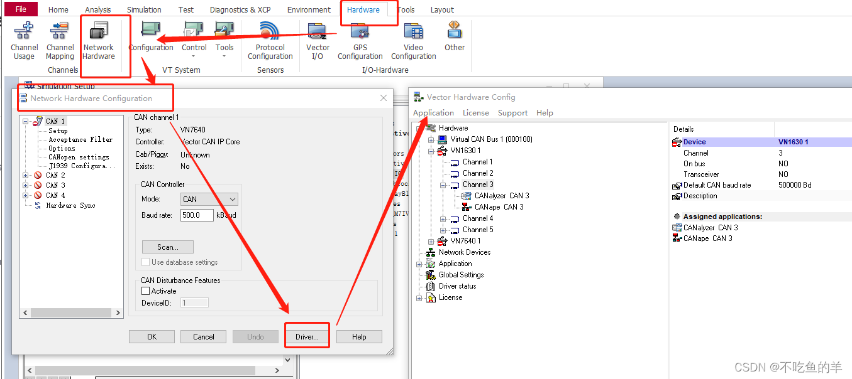Open VT System Tools menu
This screenshot has width=852, height=379.
click(224, 39)
